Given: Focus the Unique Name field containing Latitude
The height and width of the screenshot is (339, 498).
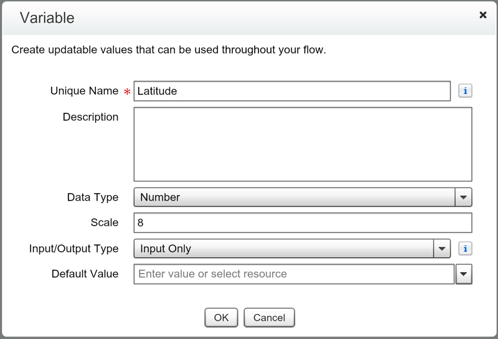Looking at the screenshot, I should coord(292,91).
